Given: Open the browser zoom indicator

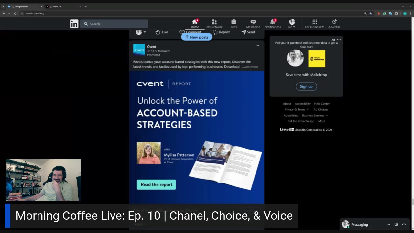Looking at the screenshot, I should 365,13.
